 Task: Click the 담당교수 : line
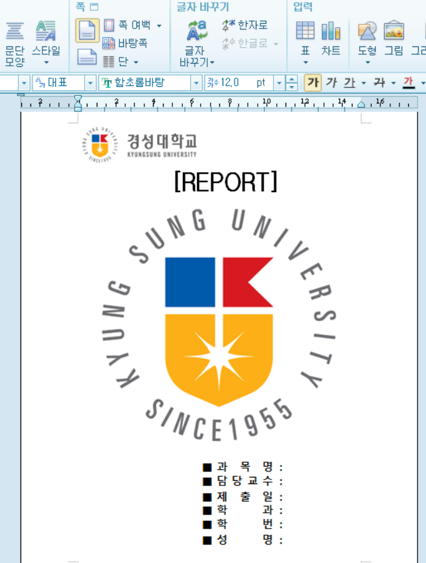[242, 481]
